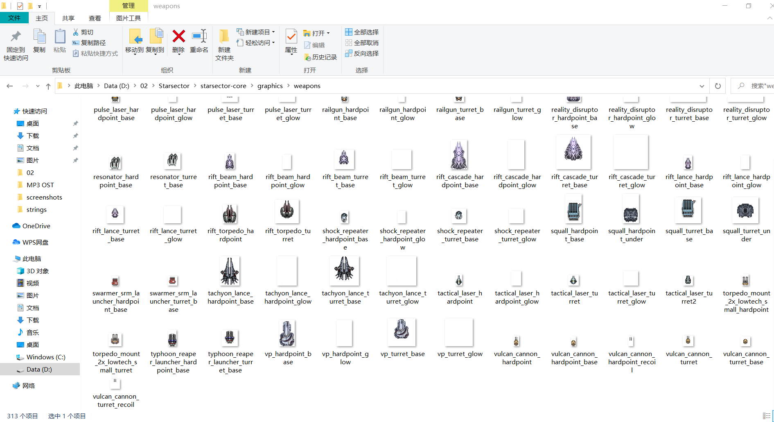Open the 文件 menu
Viewport: 774px width, 422px height.
tap(15, 18)
